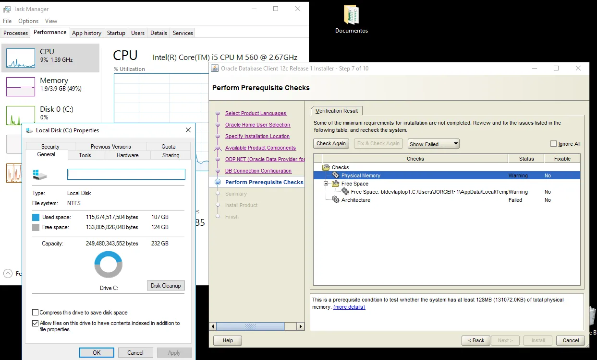
Task: Open the Hardware tab
Action: [128, 155]
